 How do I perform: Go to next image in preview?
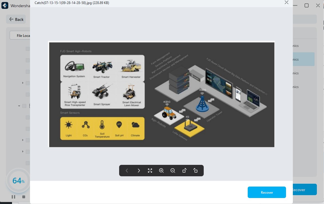click(139, 171)
